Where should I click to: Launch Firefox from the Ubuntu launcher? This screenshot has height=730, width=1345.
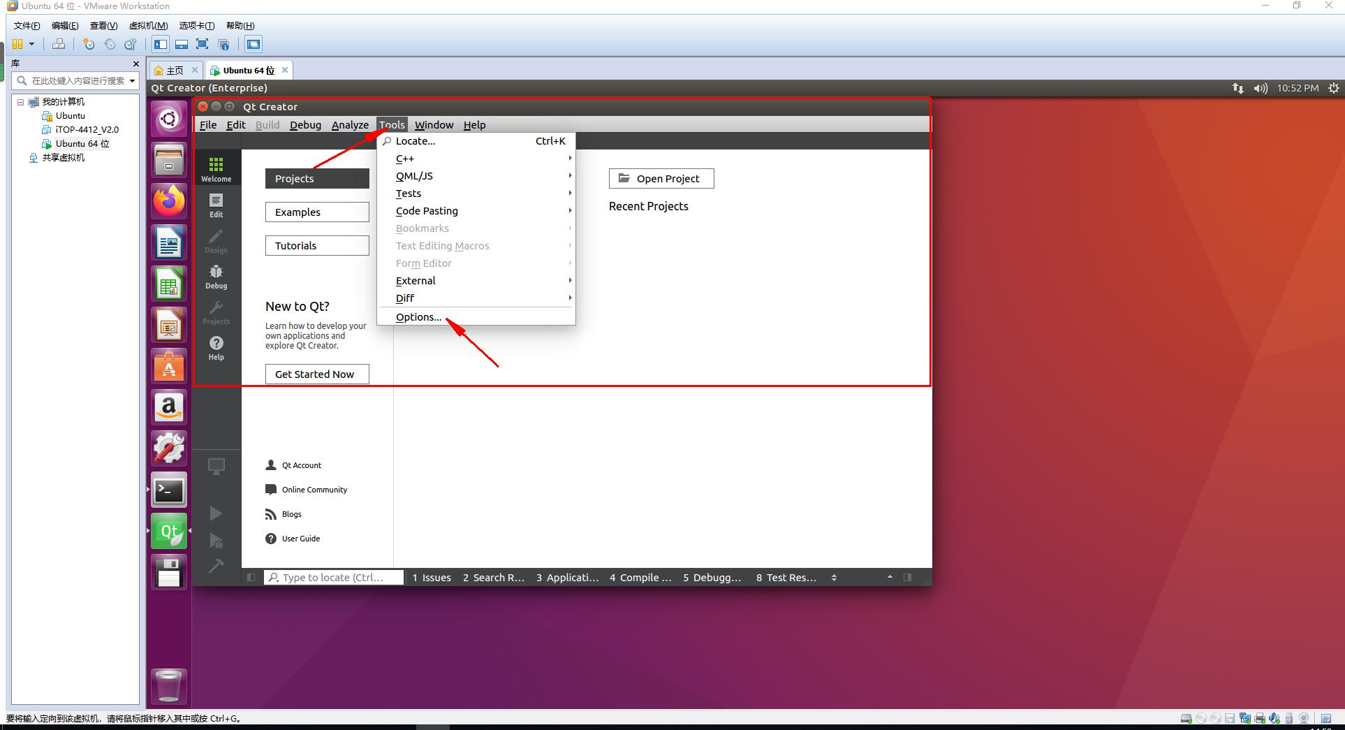[x=169, y=201]
